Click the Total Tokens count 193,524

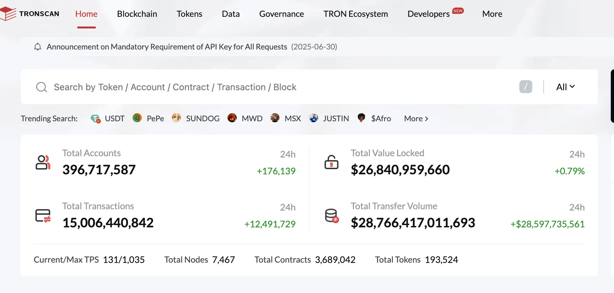point(441,260)
